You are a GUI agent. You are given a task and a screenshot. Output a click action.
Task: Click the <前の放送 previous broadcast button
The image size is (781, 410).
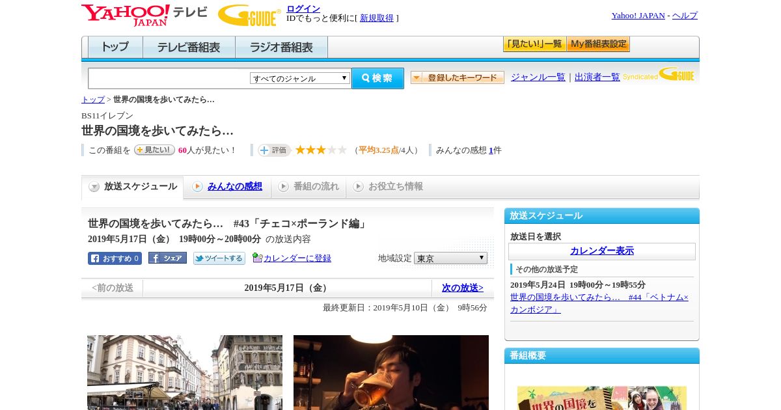113,288
